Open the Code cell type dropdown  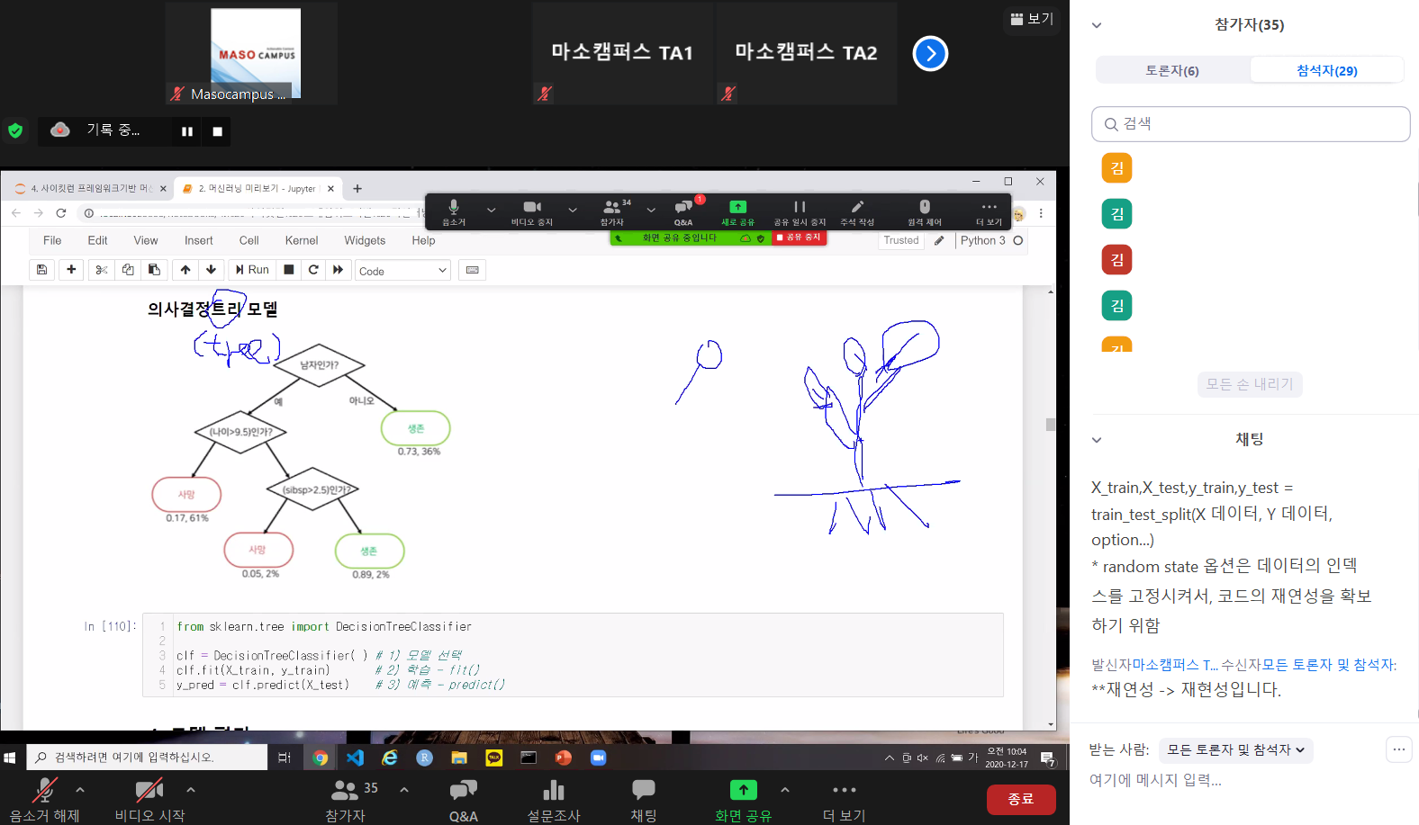pos(402,271)
